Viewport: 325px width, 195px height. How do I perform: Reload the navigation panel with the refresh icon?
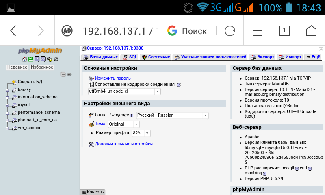point(56,59)
